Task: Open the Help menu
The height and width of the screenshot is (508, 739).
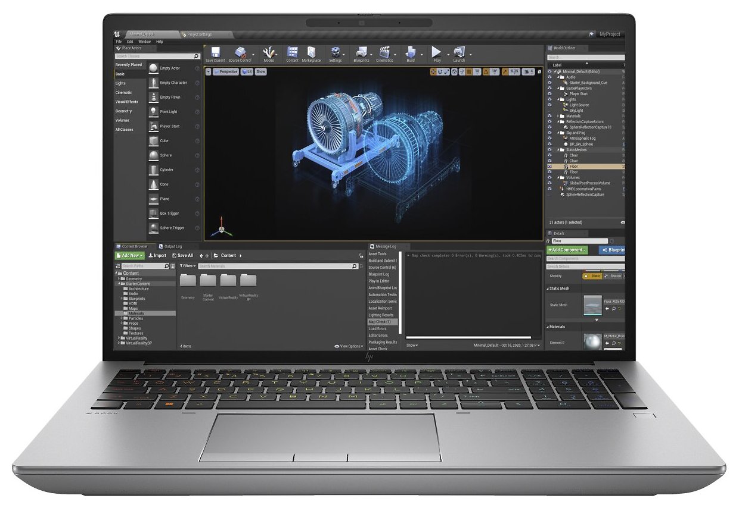Action: (160, 42)
